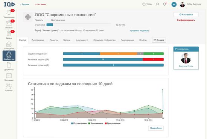Open Календарь in sidebar
The width and height of the screenshot is (207, 139).
(9, 77)
